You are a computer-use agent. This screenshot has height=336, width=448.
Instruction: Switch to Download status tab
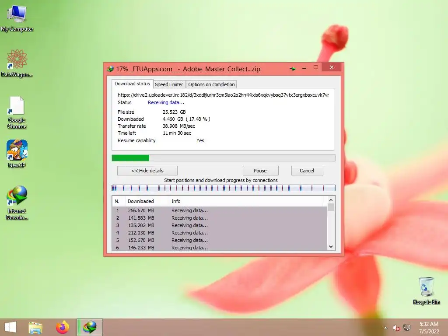132,84
